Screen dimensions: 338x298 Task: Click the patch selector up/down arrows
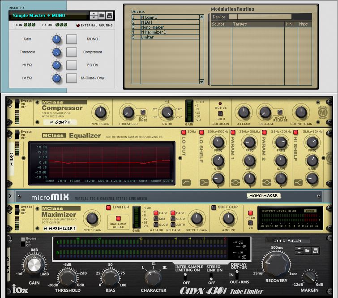[94, 16]
